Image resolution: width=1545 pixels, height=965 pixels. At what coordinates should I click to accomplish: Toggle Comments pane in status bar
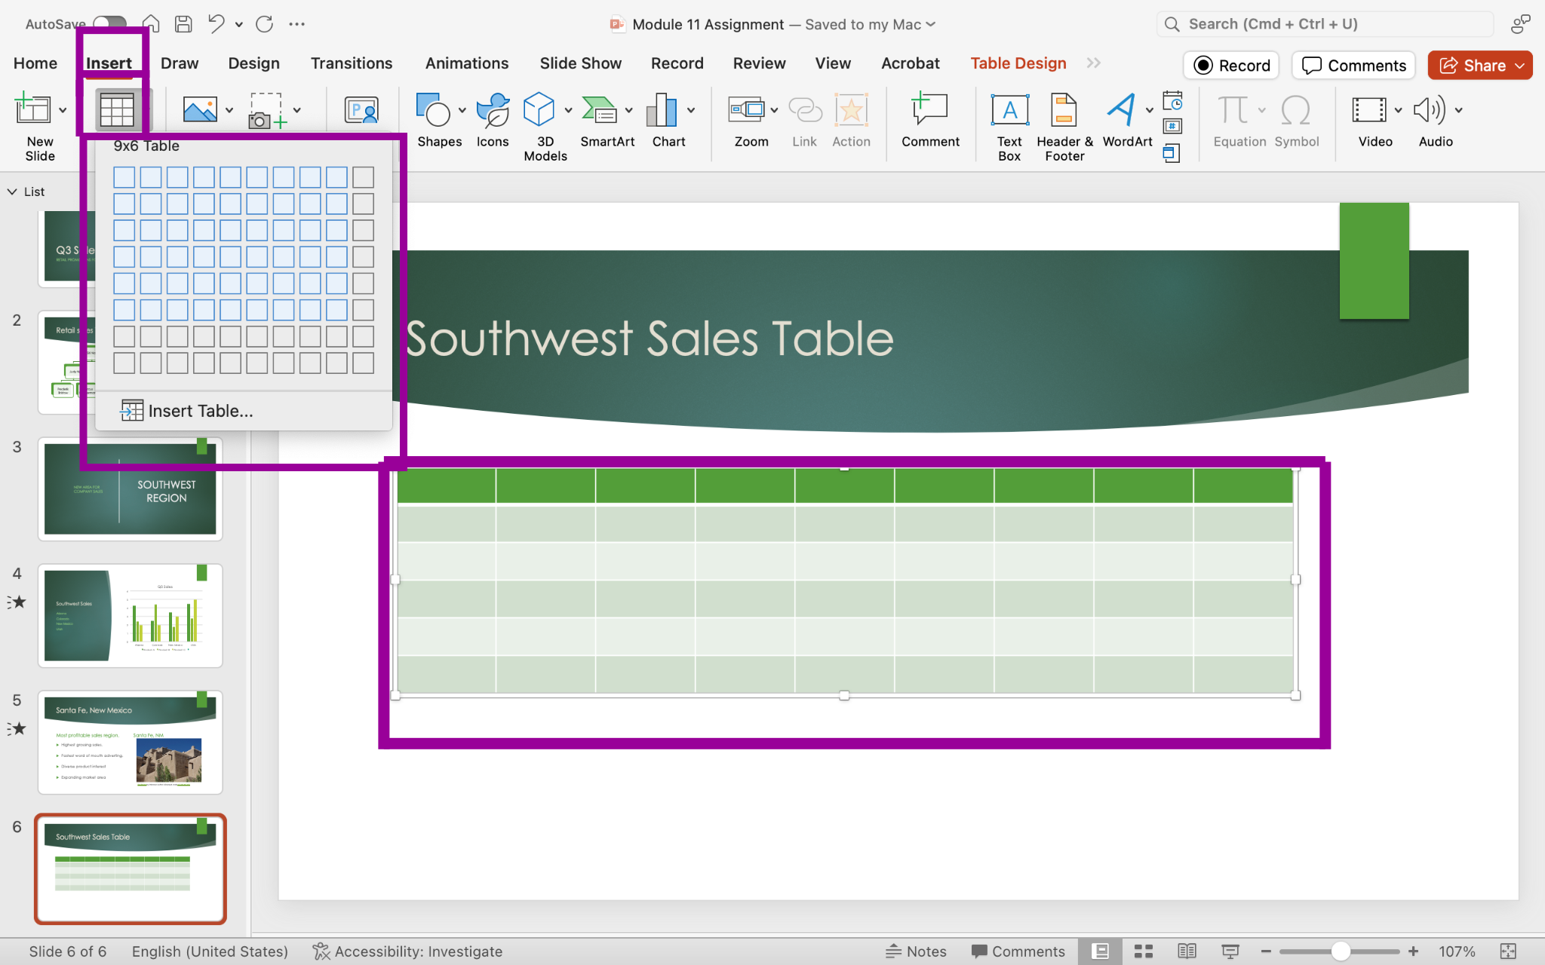1018,951
